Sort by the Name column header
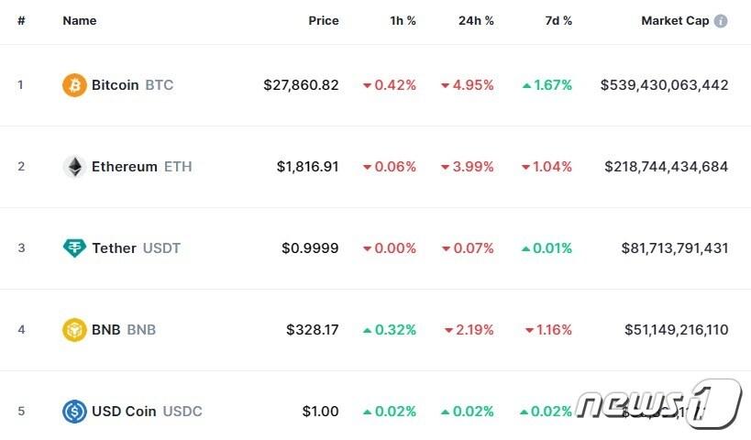The width and height of the screenshot is (751, 440). pyautogui.click(x=79, y=20)
